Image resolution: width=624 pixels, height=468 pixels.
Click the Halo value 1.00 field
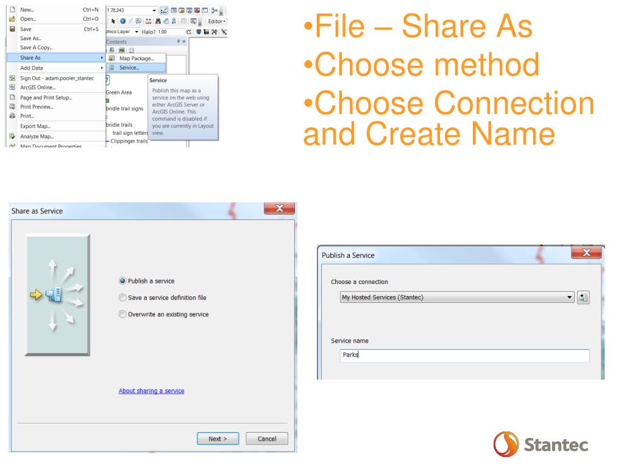pos(171,32)
